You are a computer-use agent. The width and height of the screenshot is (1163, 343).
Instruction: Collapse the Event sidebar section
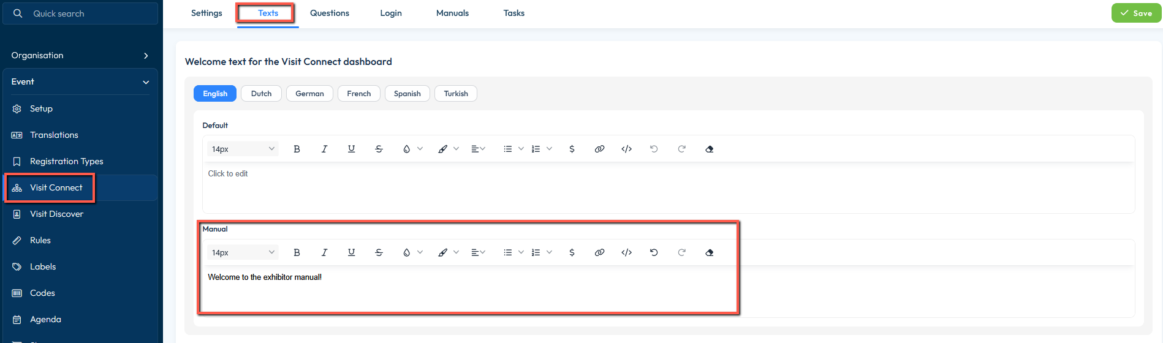tap(80, 81)
